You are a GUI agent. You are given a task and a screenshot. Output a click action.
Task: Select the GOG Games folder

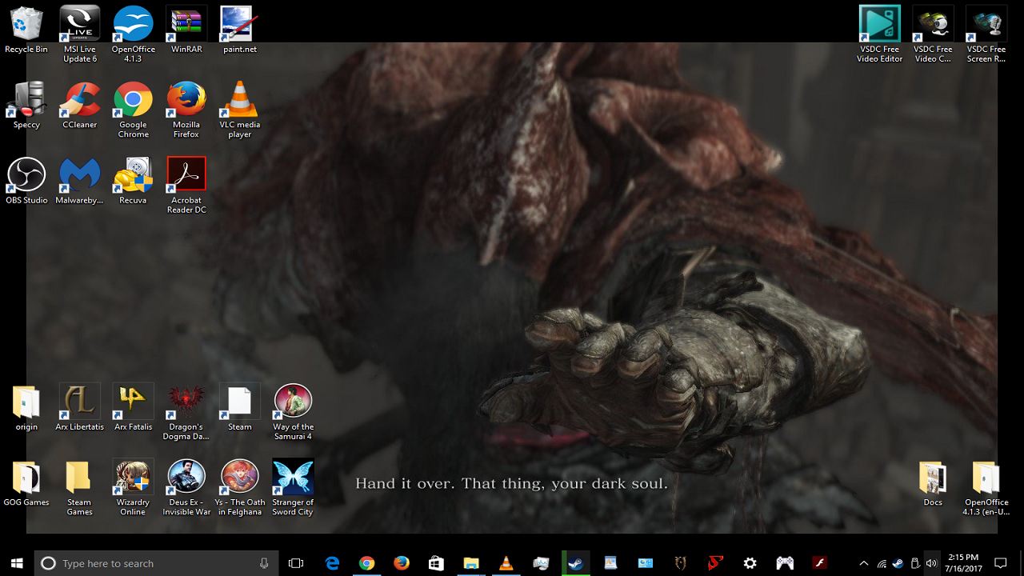[26, 482]
